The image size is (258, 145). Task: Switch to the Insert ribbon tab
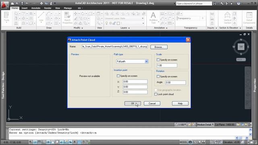tap(25, 8)
